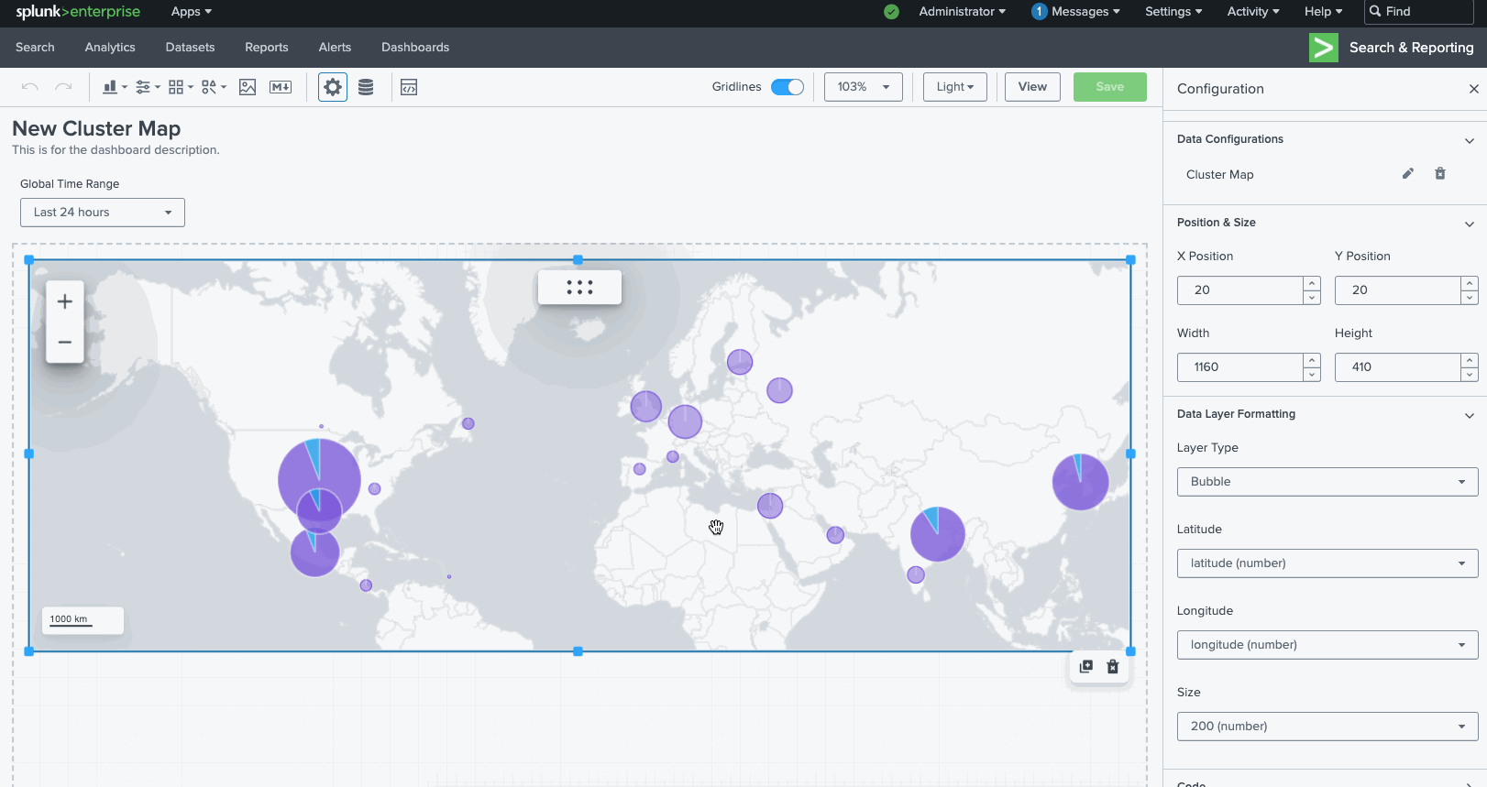This screenshot has height=787, width=1487.
Task: Click the View button
Action: coord(1032,87)
